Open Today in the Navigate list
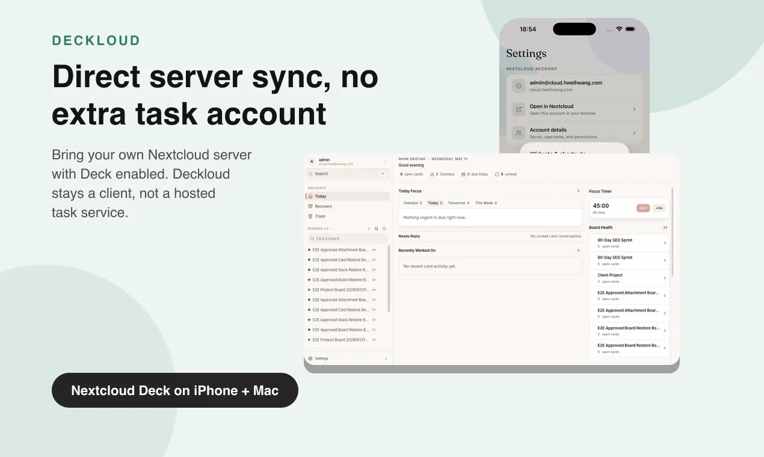The height and width of the screenshot is (457, 764). click(x=348, y=197)
